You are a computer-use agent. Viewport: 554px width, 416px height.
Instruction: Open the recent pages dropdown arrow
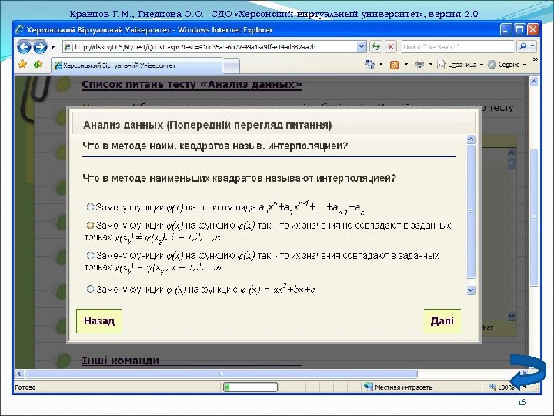[x=53, y=47]
